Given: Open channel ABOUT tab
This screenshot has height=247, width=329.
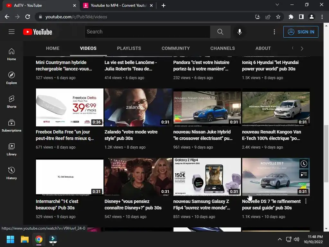Looking at the screenshot, I should click(x=263, y=48).
